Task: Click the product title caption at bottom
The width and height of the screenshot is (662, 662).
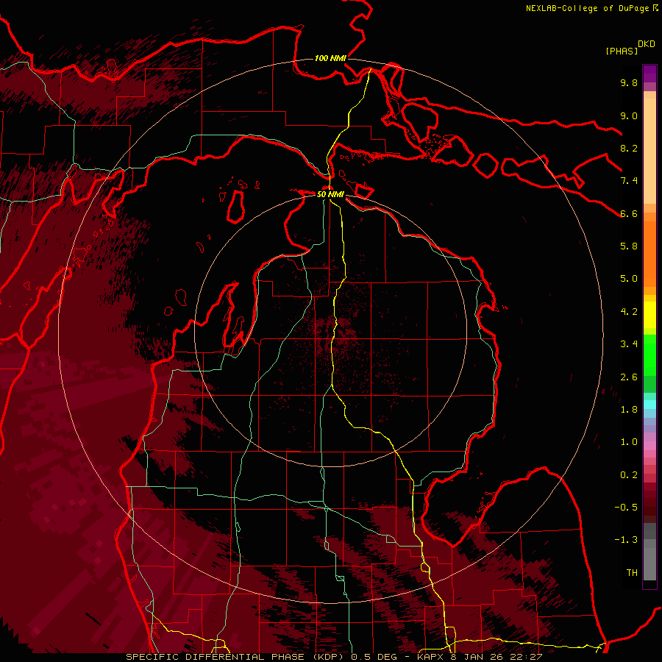Action: (334, 657)
